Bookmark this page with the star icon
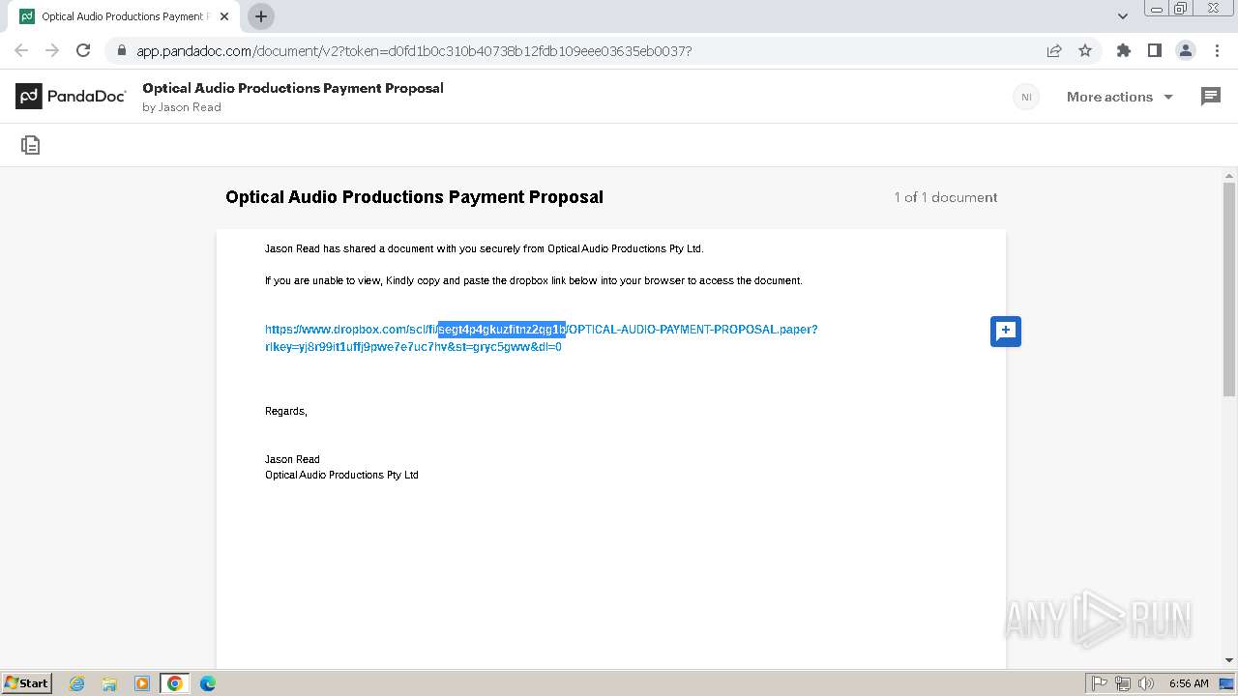Screen dimensions: 1238x696 coord(1085,50)
